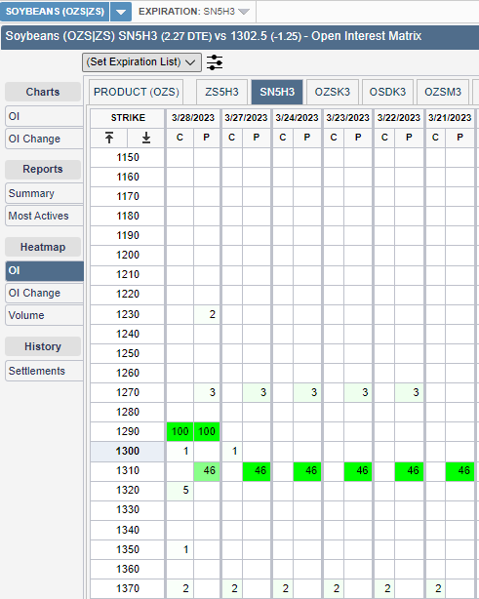Click the 3/24/2023 date column header
This screenshot has height=599, width=479.
(297, 118)
